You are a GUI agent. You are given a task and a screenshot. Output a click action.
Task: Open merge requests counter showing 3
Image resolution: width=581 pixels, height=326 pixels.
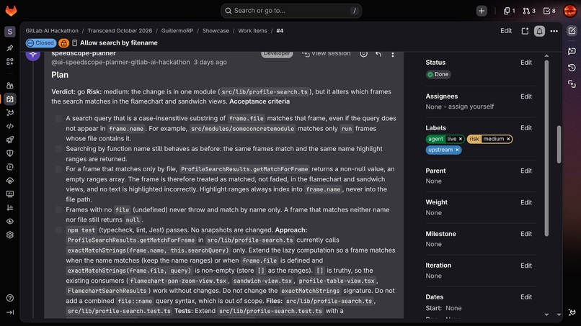(529, 11)
